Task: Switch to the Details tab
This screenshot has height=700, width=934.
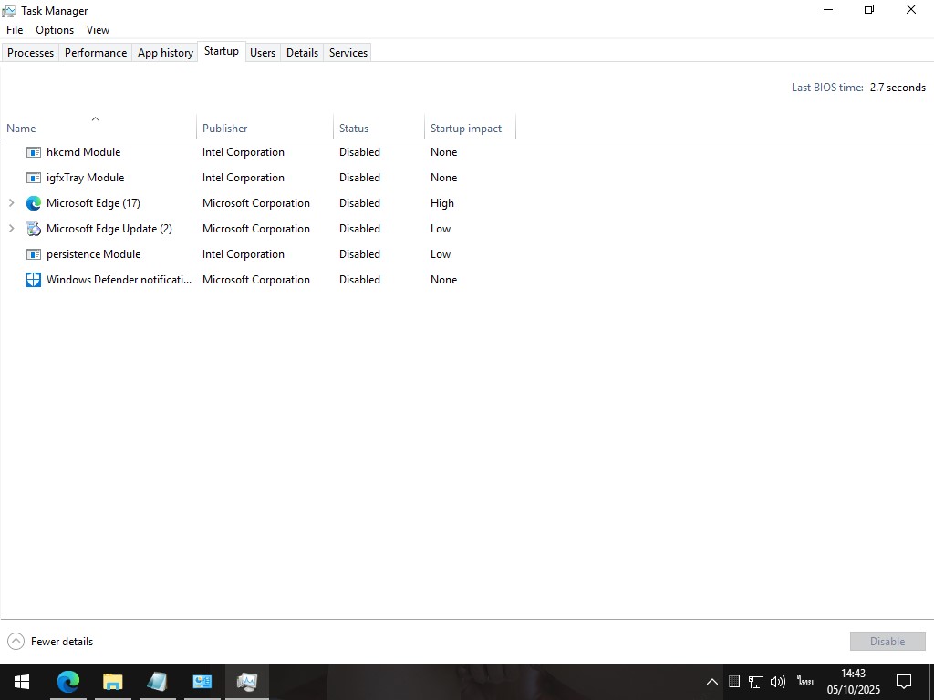Action: tap(302, 52)
